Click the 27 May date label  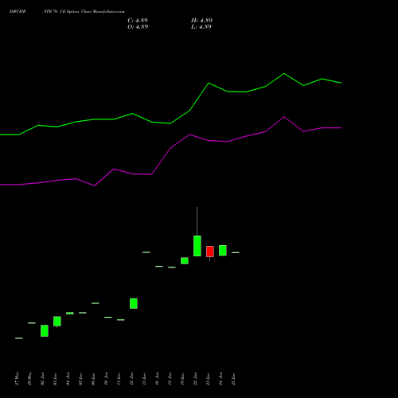18,379
